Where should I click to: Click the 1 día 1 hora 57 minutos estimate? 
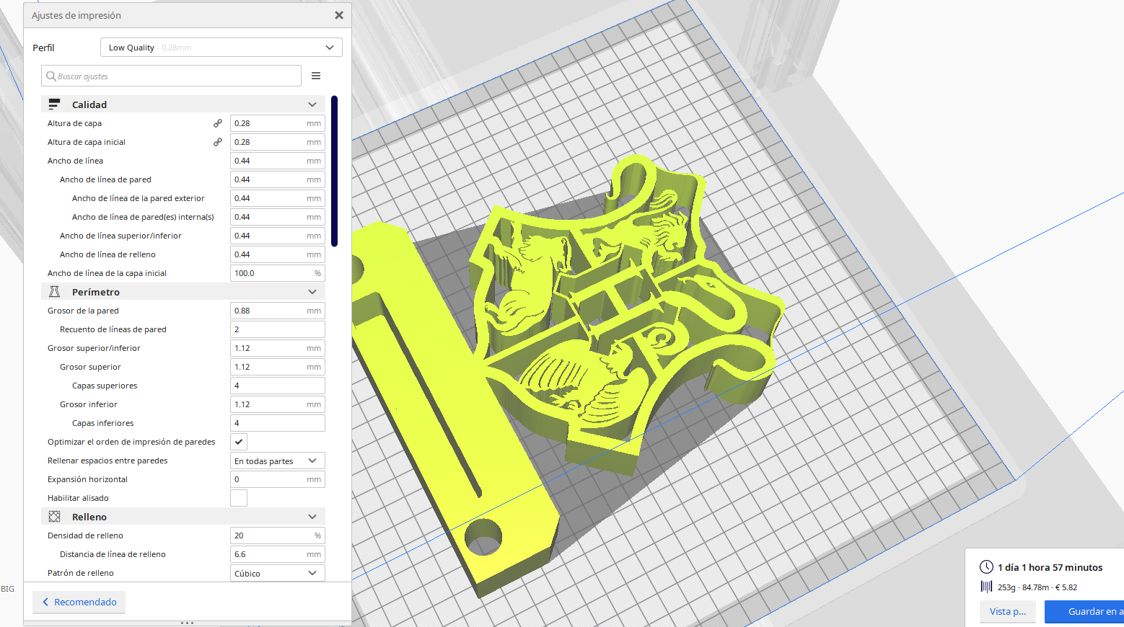[x=1050, y=567]
